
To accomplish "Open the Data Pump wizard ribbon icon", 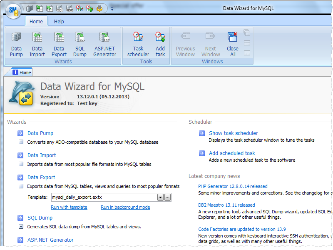I will pyautogui.click(x=16, y=44).
